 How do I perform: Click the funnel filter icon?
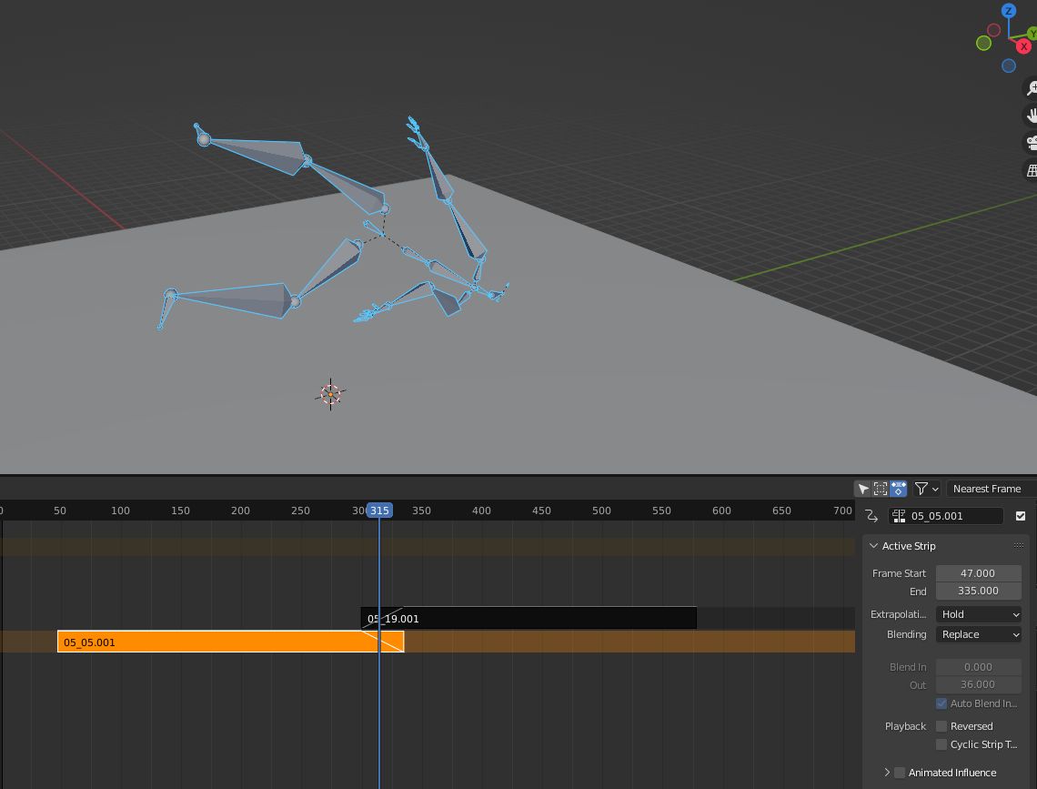coord(921,489)
